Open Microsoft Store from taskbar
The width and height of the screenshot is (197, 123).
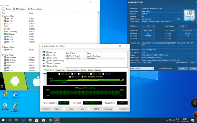pos(37,120)
